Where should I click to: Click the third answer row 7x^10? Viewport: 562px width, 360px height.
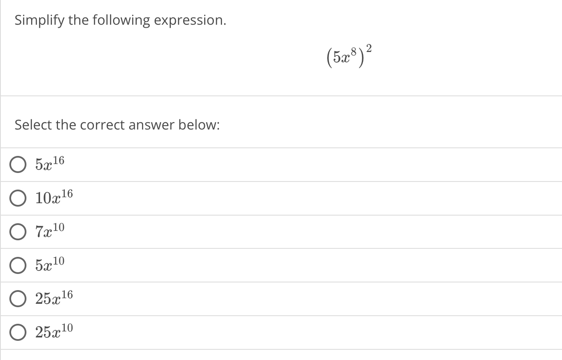[170, 231]
